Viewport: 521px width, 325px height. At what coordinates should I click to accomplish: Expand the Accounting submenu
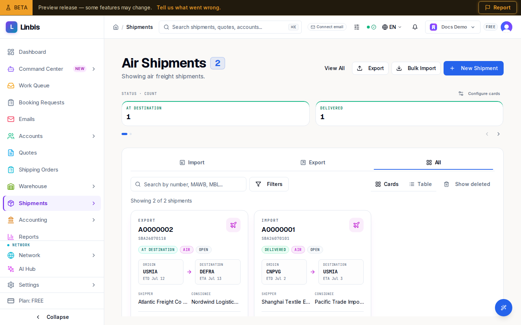pyautogui.click(x=94, y=220)
